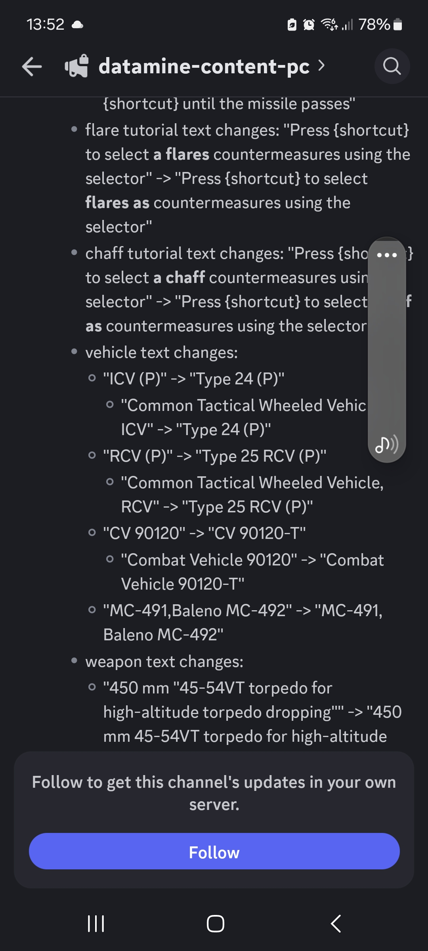The height and width of the screenshot is (951, 428).
Task: Open Android recent apps button
Action: (x=96, y=924)
